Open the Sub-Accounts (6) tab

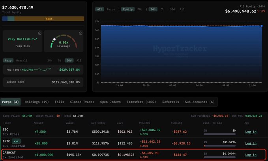tap(200, 102)
